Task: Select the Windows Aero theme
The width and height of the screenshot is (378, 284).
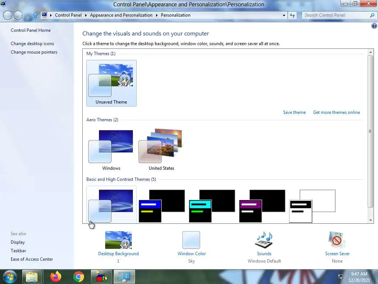Action: 111,149
